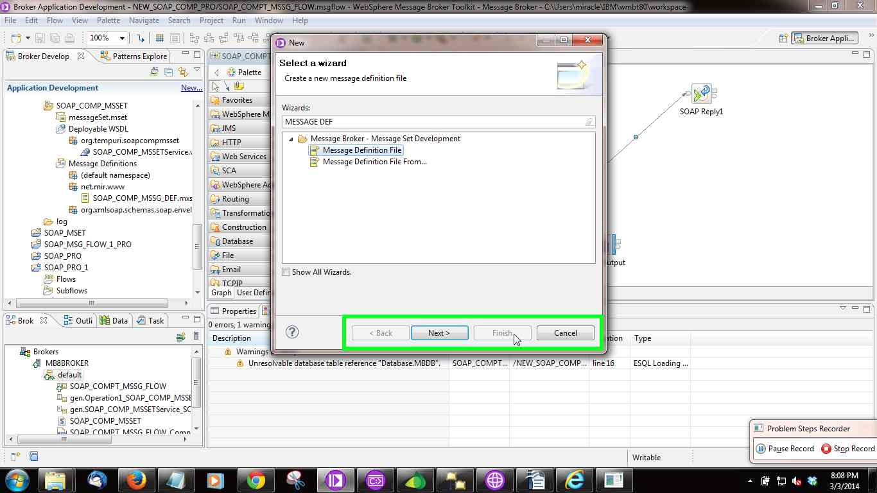Open wizard help via question mark icon
Image resolution: width=877 pixels, height=493 pixels.
tap(292, 332)
